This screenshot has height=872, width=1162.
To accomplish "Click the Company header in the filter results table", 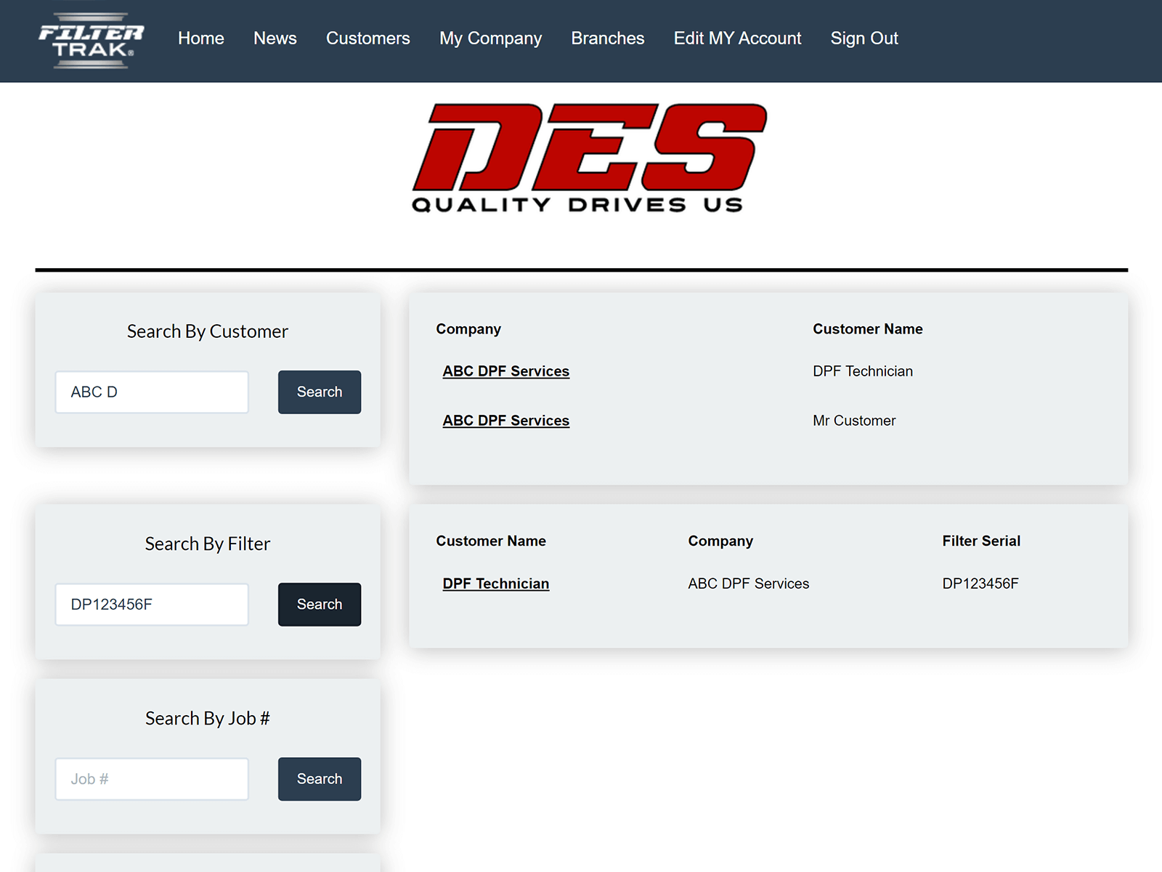I will coord(720,541).
